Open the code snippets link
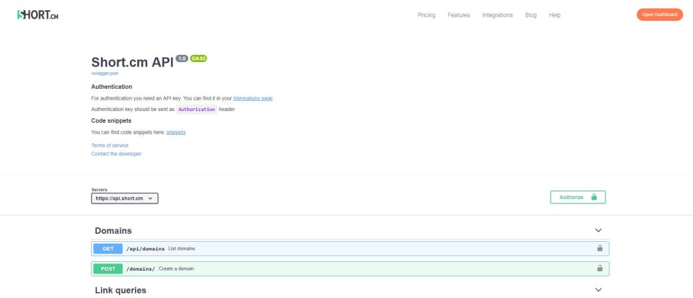 (x=176, y=132)
